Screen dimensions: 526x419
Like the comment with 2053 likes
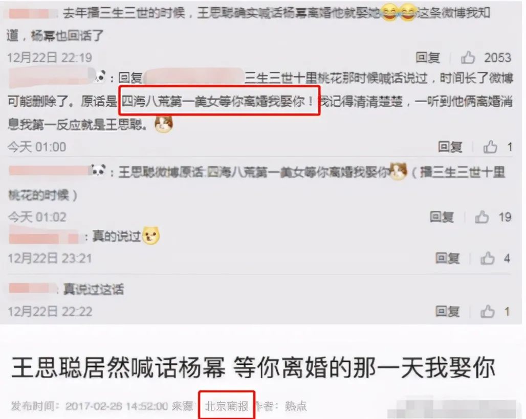[468, 58]
